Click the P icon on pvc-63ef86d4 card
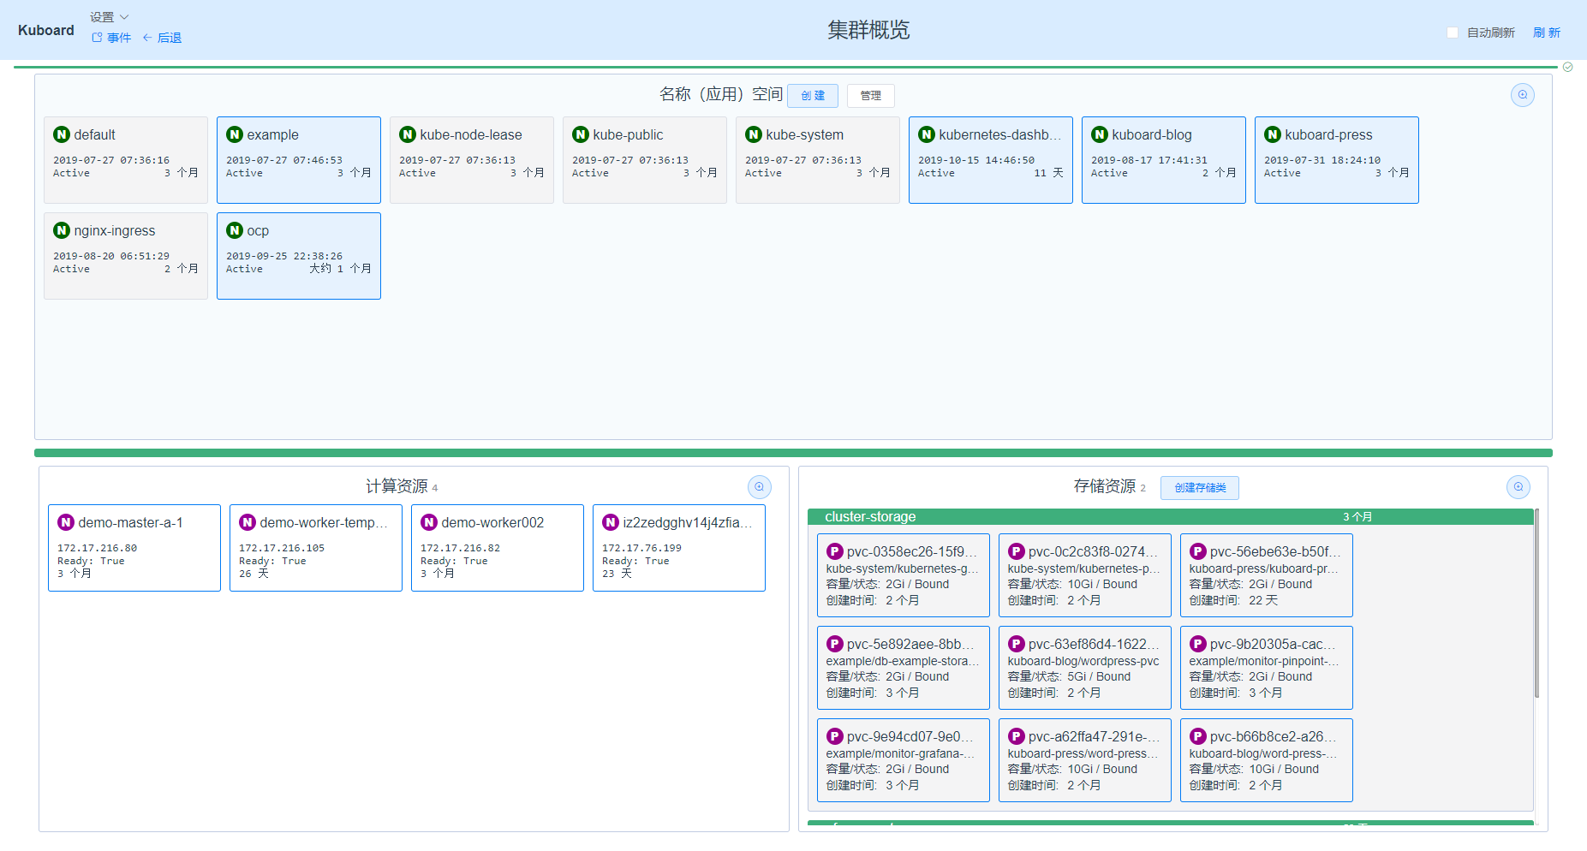This screenshot has width=1587, height=851. click(1016, 643)
